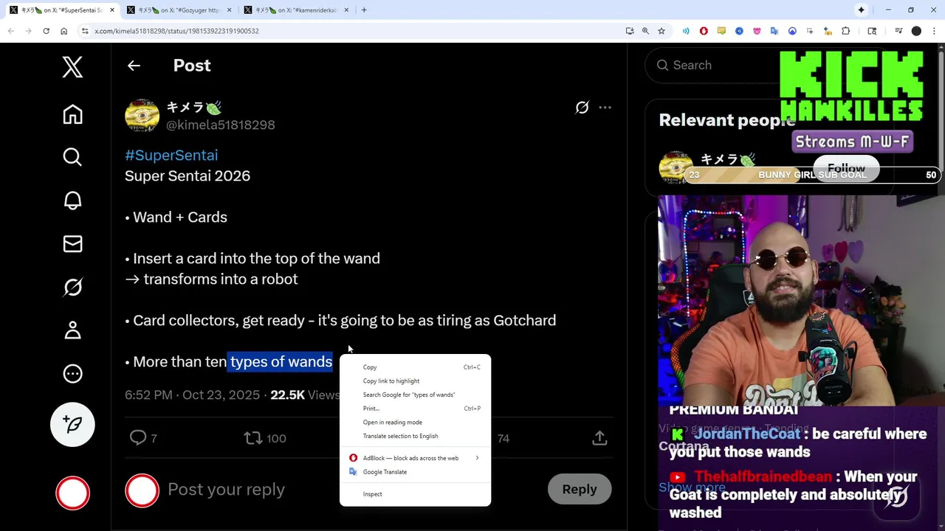This screenshot has height=531, width=945.
Task: Click the 6:52 PM · Oct 23, 2025 timestamp
Action: pyautogui.click(x=192, y=395)
